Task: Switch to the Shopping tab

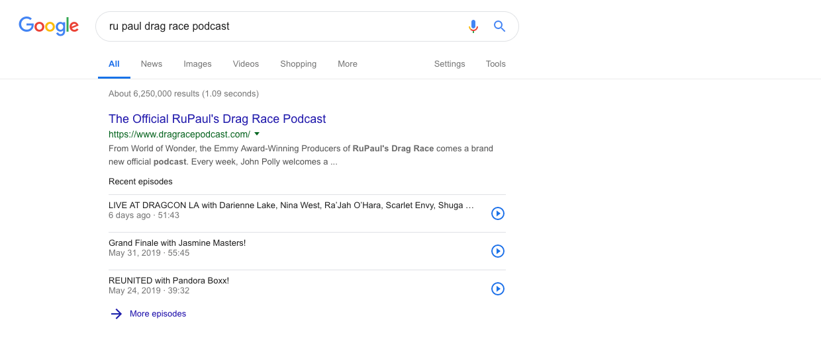Action: [x=298, y=64]
